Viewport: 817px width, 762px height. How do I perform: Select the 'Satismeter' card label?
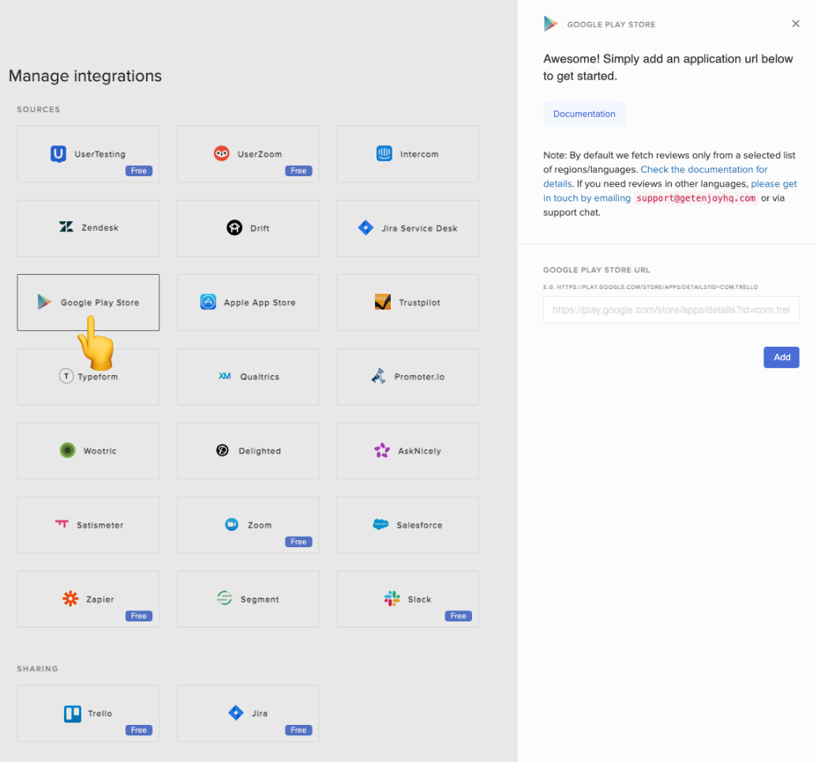pyautogui.click(x=100, y=525)
